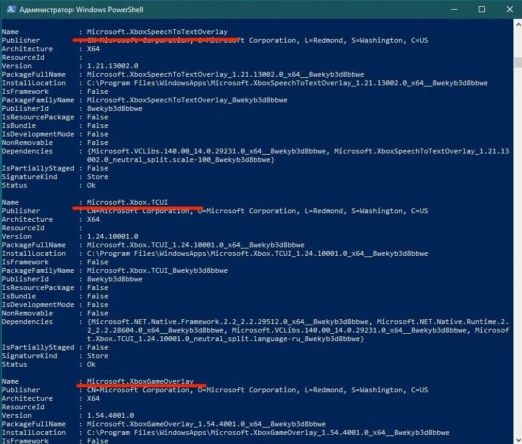Click Dependencies line starting with Microsoft.VCLibs.140.00
The width and height of the screenshot is (522, 444).
coord(298,151)
